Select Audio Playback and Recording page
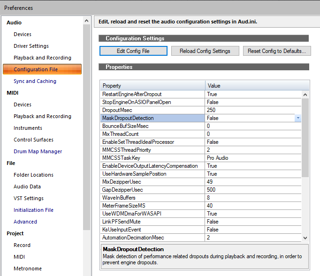This screenshot has height=276, width=320. click(x=42, y=58)
